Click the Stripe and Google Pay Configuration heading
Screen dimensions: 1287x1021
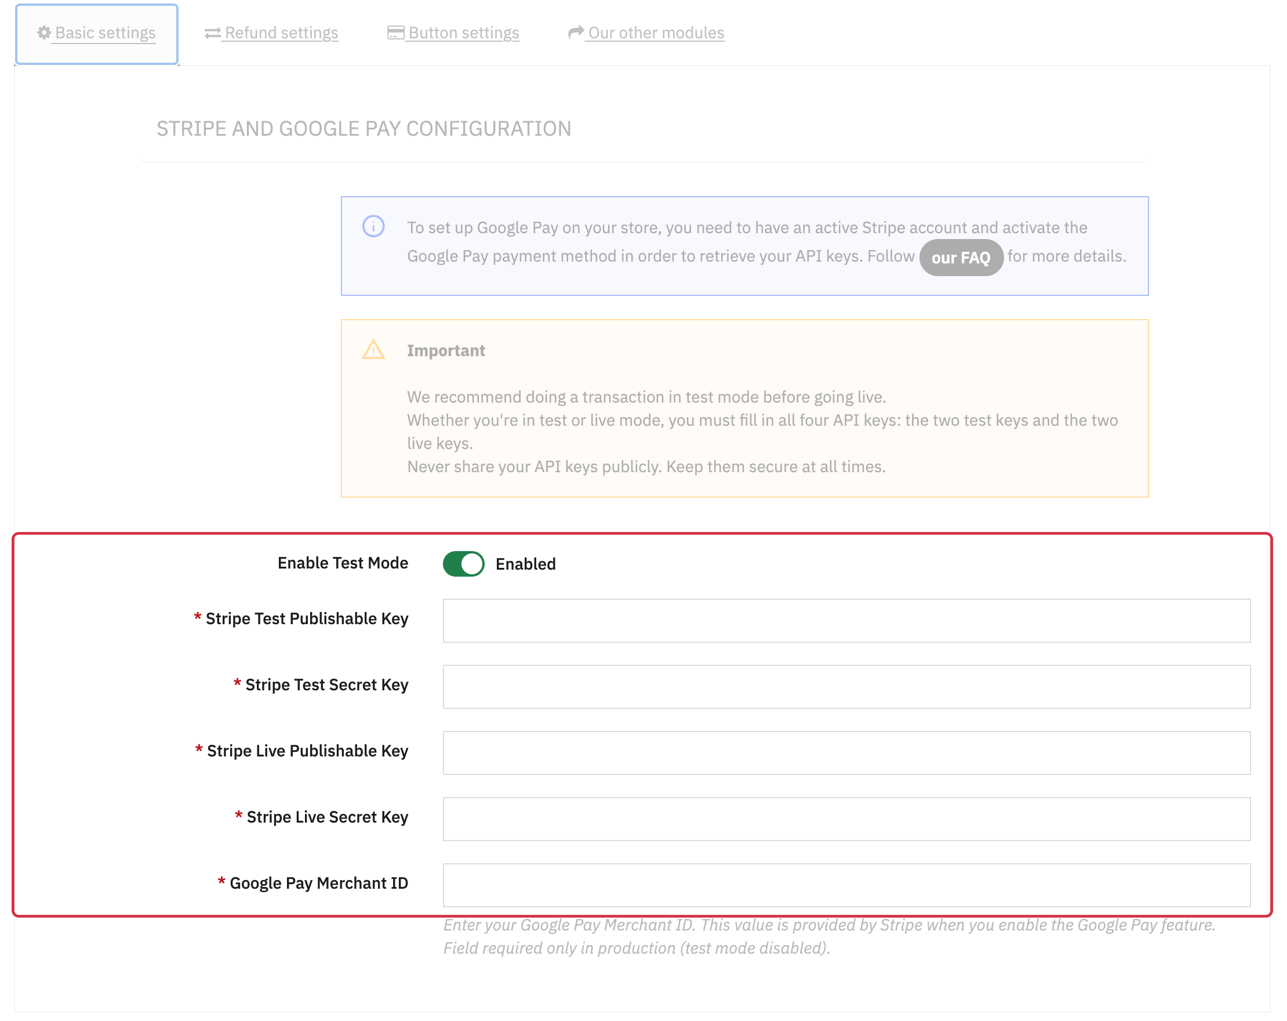pos(364,128)
